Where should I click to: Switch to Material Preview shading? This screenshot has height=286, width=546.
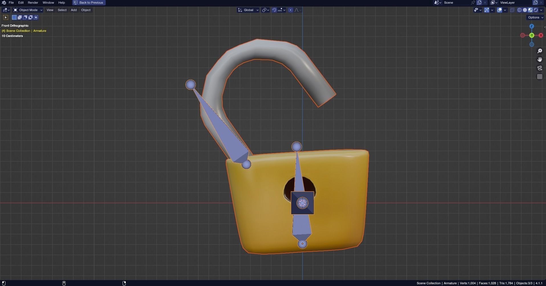coord(530,10)
